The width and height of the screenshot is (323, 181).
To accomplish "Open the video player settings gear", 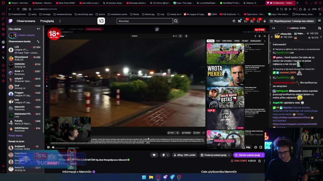I will pyautogui.click(x=256, y=147).
